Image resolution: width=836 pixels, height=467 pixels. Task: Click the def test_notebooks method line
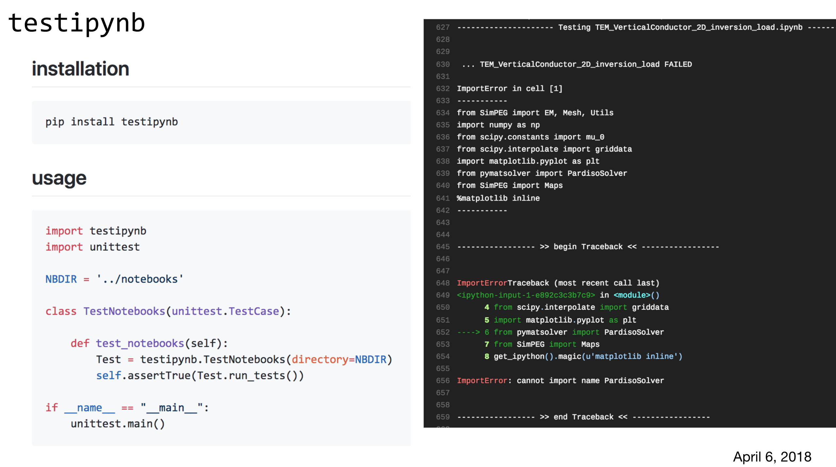149,343
